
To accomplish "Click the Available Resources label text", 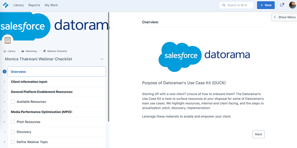I will tap(31, 102).
